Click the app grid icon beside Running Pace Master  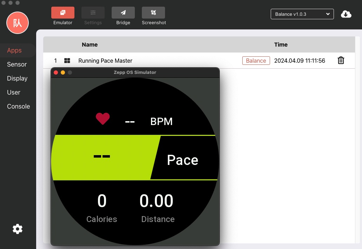pos(67,61)
